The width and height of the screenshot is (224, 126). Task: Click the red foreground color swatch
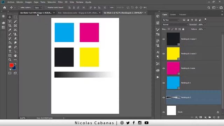[12, 65]
